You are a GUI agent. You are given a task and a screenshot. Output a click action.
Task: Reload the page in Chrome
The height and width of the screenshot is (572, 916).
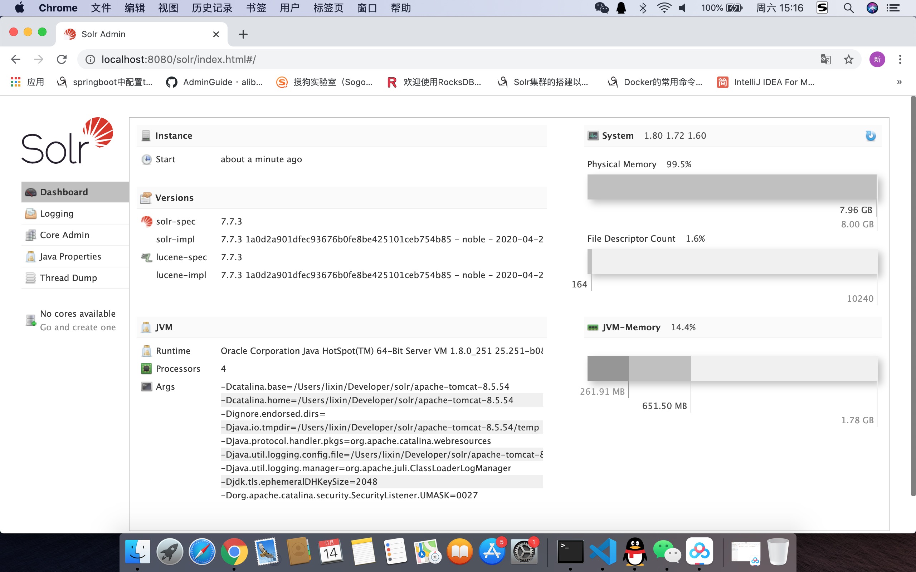(62, 59)
